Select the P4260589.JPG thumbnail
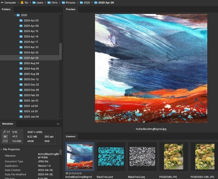The height and width of the screenshot is (179, 218). pos(173,156)
